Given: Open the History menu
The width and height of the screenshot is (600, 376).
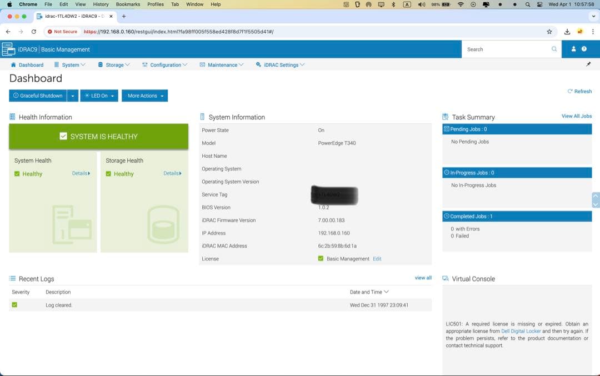Looking at the screenshot, I should [101, 4].
